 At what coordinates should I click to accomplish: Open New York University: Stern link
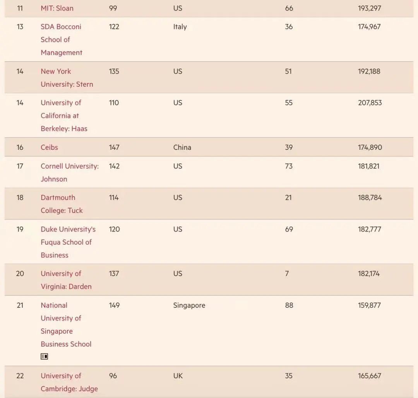point(67,78)
